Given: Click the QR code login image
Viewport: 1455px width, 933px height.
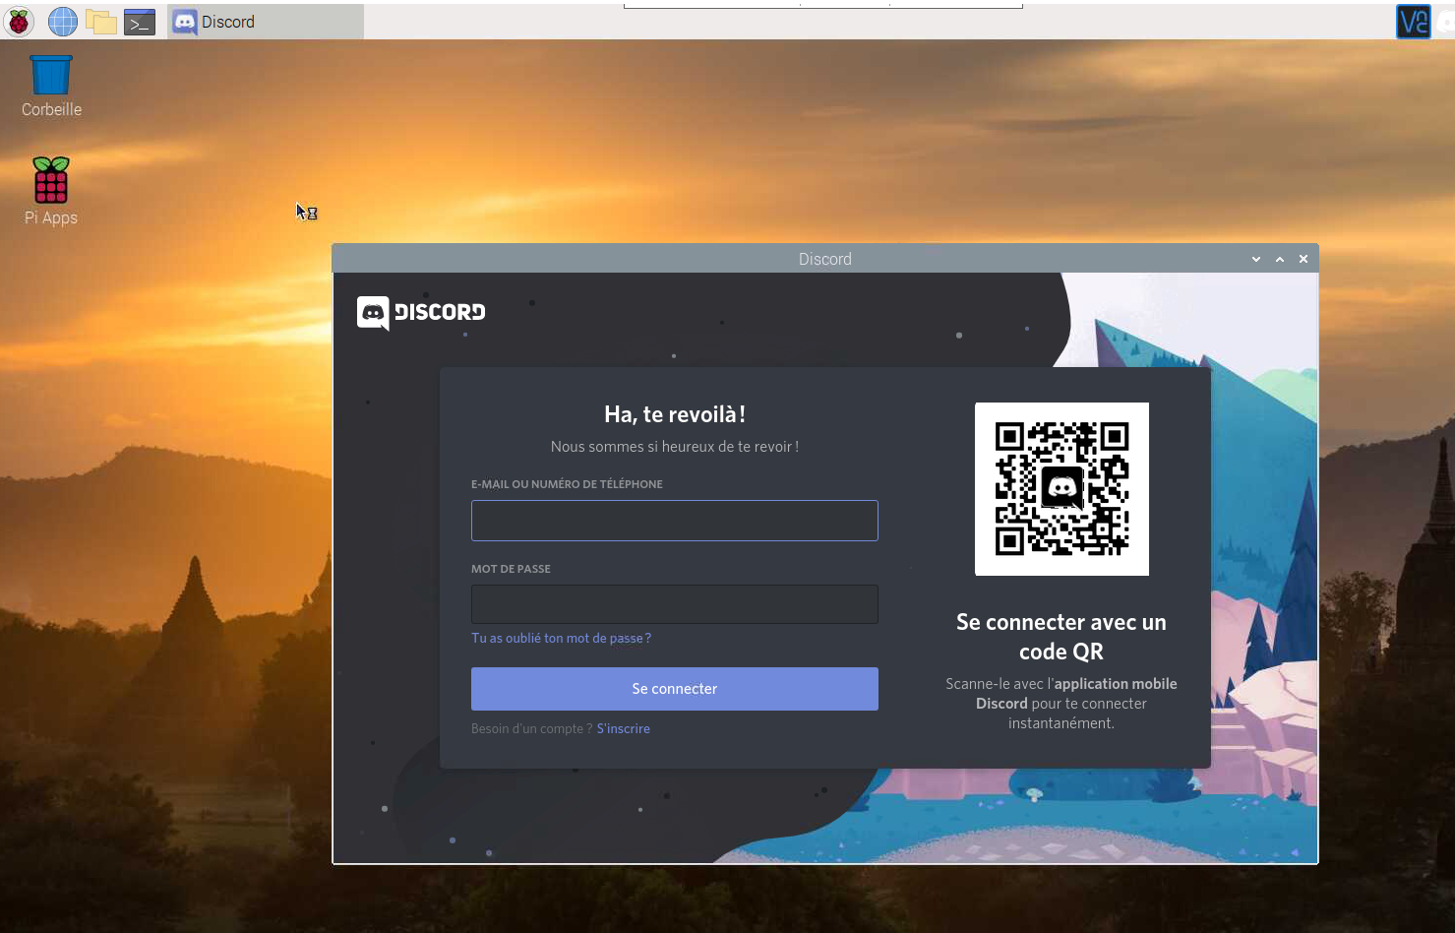Looking at the screenshot, I should coord(1061,489).
